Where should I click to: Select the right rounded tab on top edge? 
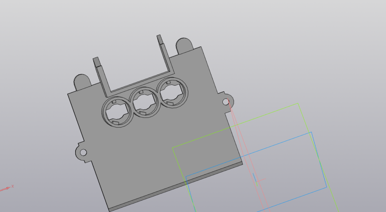coord(184,45)
